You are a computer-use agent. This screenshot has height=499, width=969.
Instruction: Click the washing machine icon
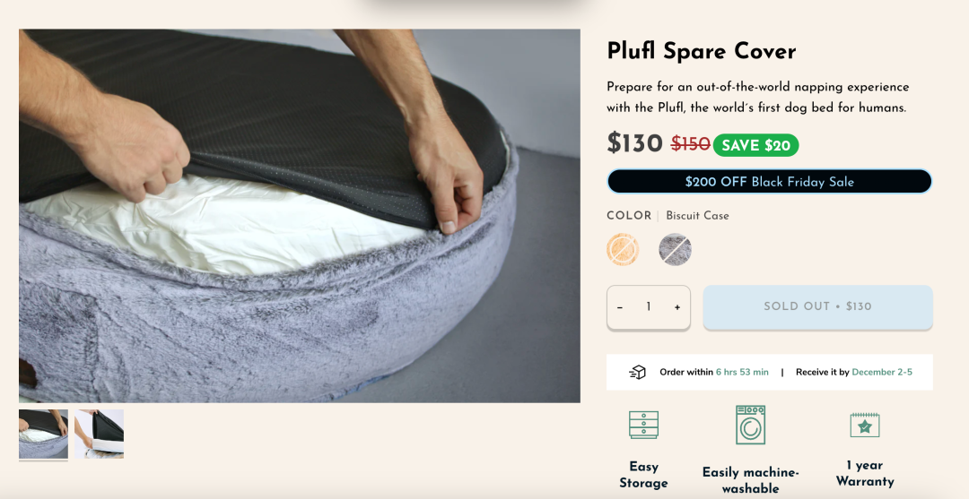750,425
